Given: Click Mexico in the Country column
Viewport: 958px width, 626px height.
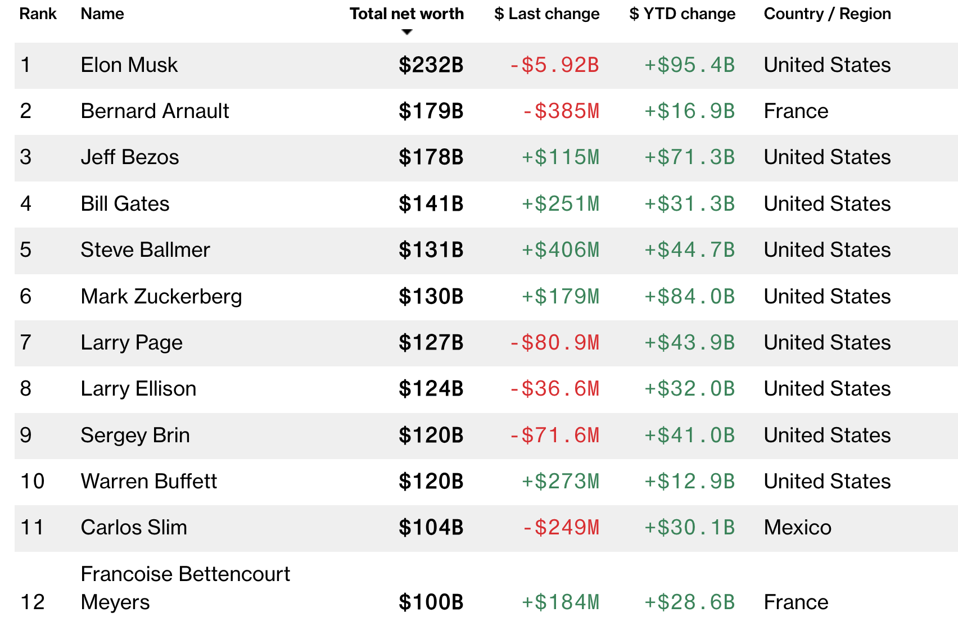Looking at the screenshot, I should (x=797, y=527).
